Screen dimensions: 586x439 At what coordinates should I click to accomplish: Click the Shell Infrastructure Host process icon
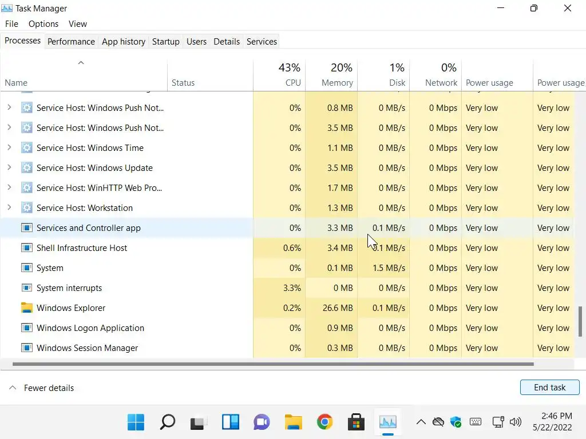pos(26,248)
